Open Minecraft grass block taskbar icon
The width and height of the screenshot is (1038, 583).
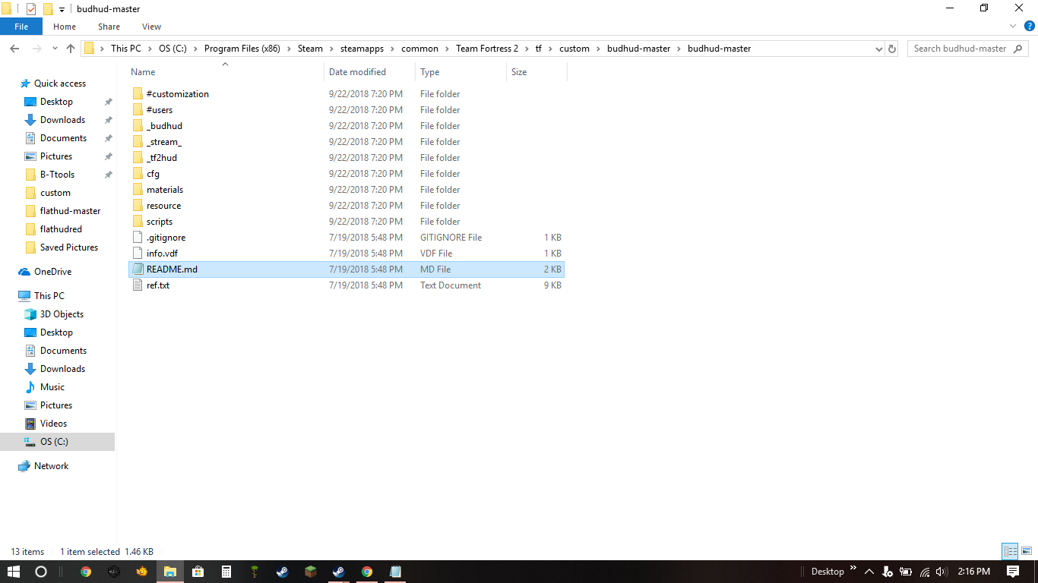[310, 572]
